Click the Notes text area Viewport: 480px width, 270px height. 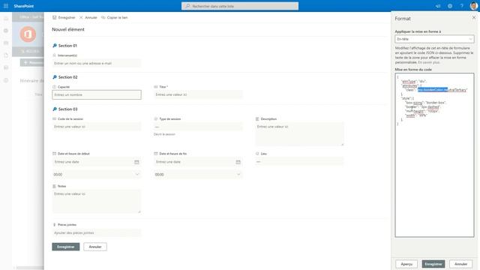97,202
